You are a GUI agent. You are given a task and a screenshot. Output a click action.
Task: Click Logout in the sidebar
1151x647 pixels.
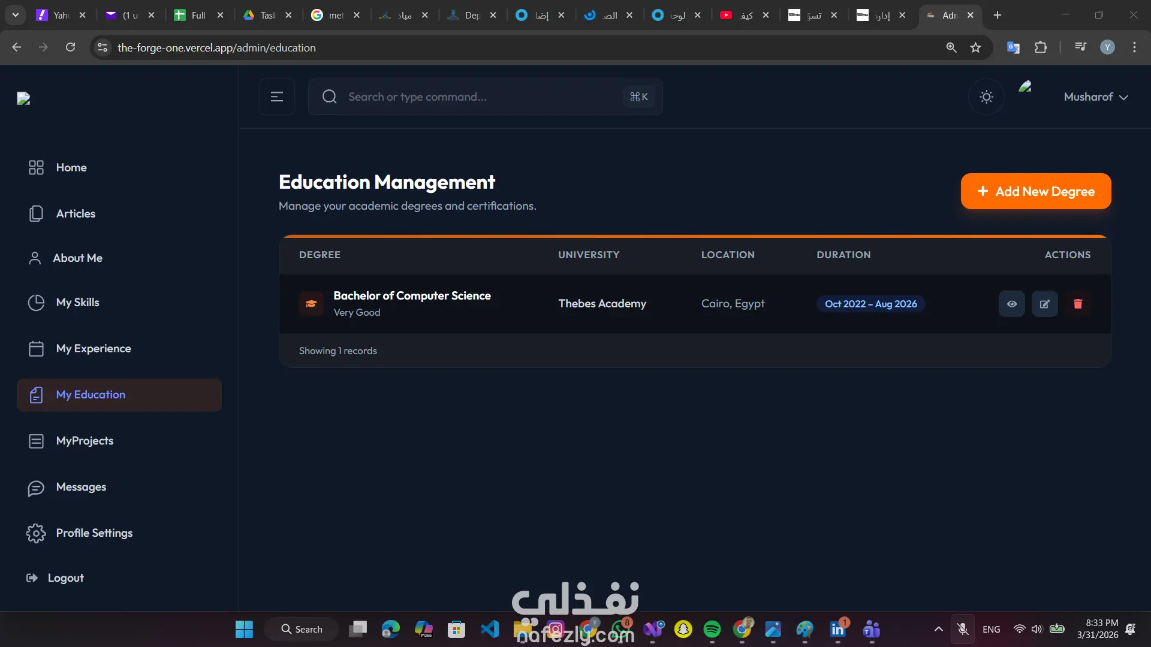point(65,578)
